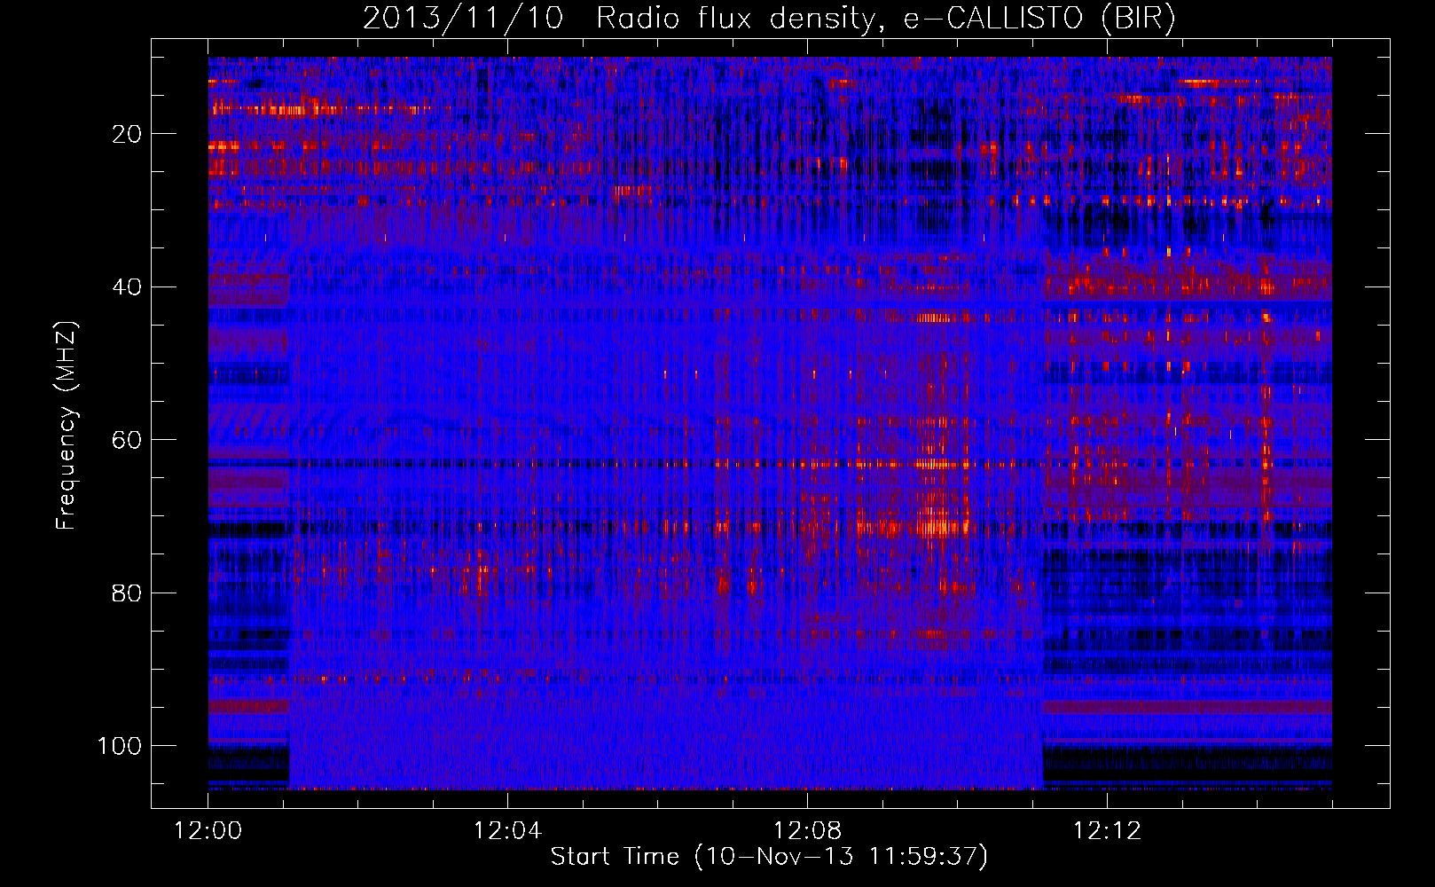Click the 100 MHz frequency label

pos(120,746)
